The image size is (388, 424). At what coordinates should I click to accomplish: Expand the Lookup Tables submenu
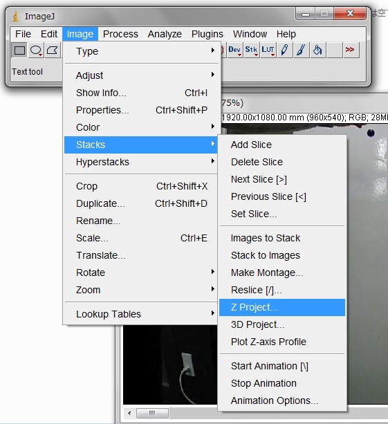click(140, 314)
